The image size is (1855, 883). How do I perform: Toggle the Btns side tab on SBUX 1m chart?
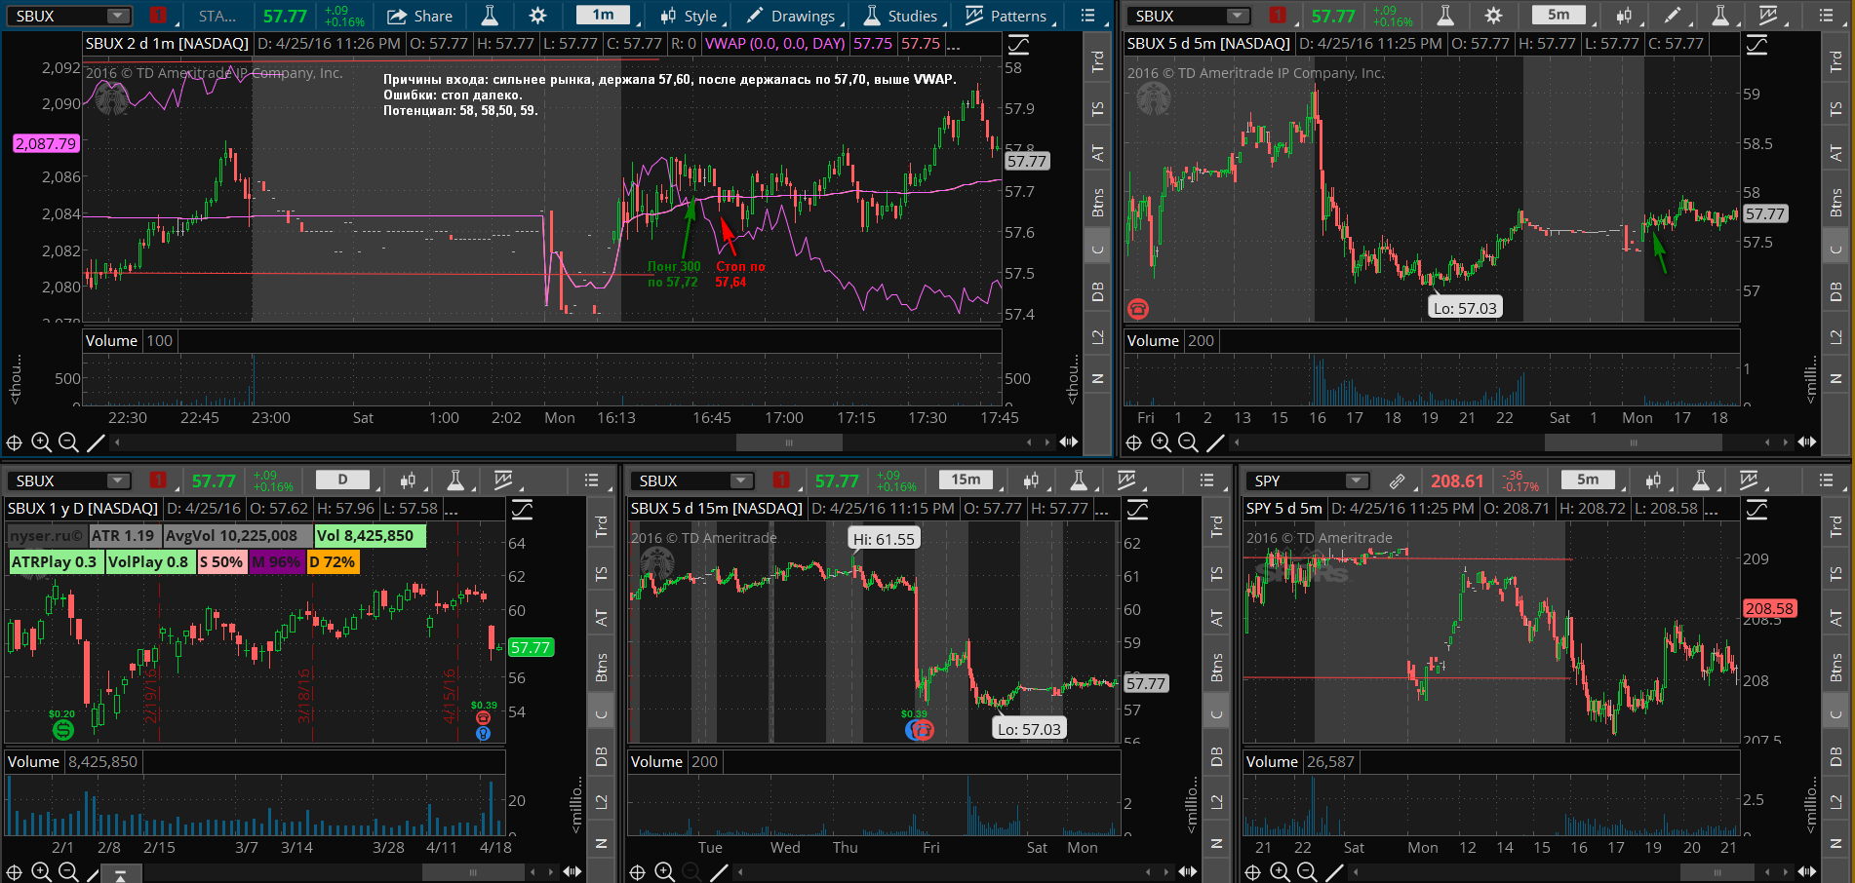point(1097,202)
